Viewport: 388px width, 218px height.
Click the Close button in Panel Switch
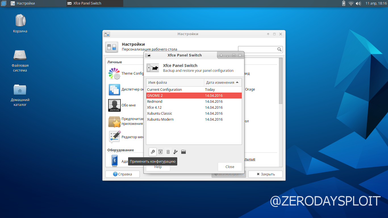[230, 167]
